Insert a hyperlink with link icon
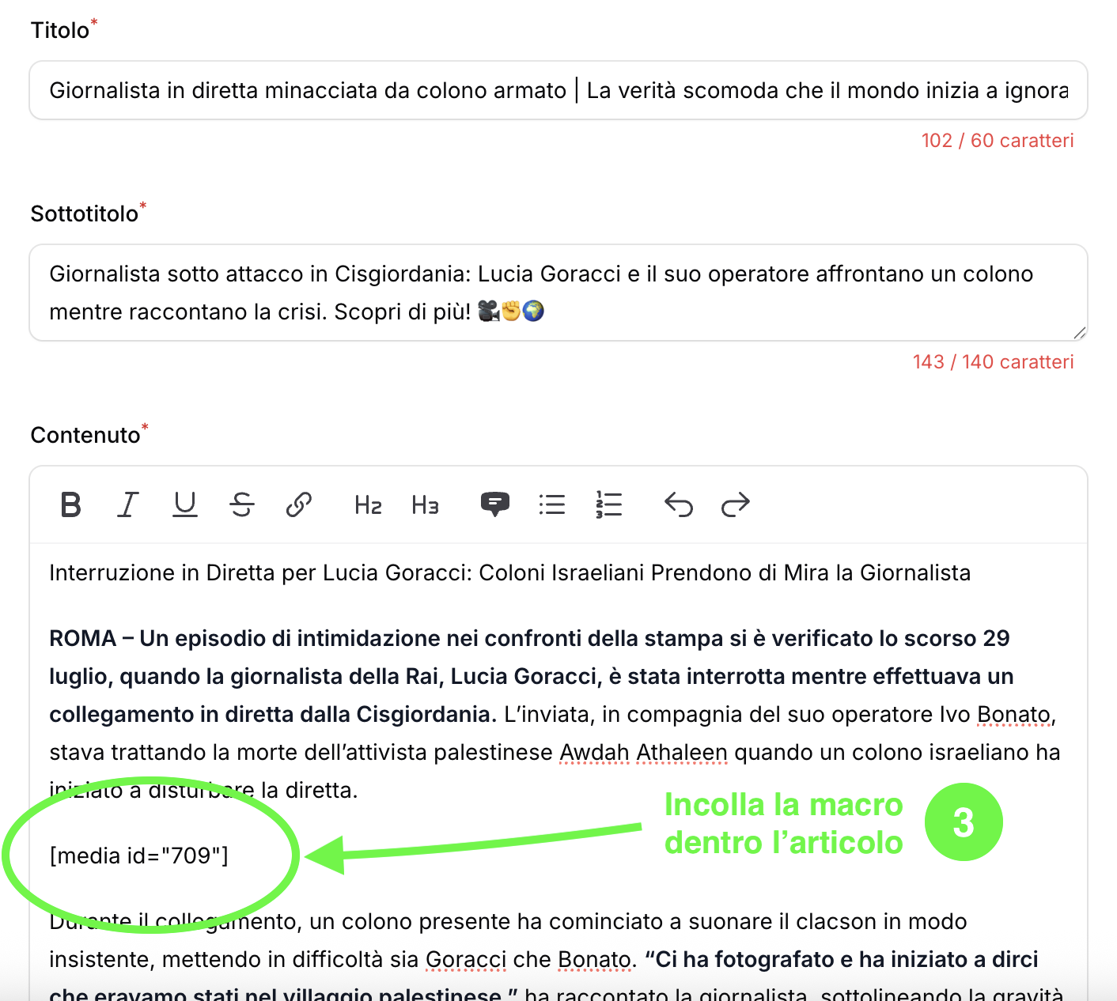The image size is (1117, 1001). tap(299, 504)
